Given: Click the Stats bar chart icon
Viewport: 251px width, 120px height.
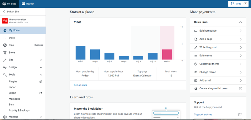Looking at the screenshot, I should (5, 38).
